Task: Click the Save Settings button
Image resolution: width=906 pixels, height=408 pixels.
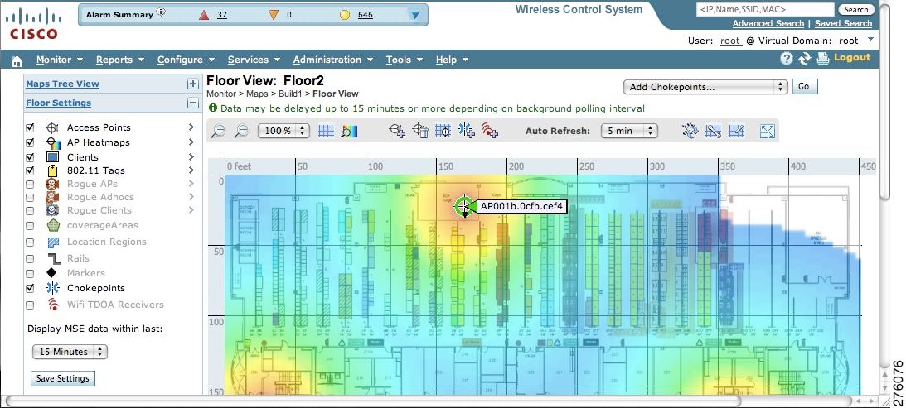Action: pyautogui.click(x=63, y=378)
